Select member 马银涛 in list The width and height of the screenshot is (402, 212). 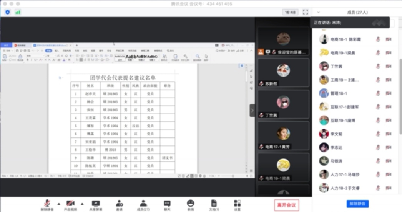[x=356, y=161]
